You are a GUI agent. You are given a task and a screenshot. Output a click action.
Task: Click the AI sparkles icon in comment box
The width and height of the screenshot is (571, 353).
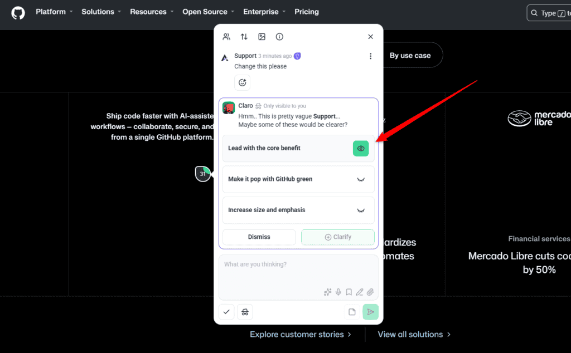coord(328,292)
